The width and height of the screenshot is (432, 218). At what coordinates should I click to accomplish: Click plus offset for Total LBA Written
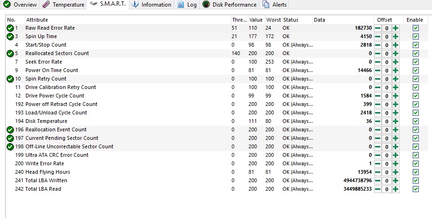click(x=396, y=180)
